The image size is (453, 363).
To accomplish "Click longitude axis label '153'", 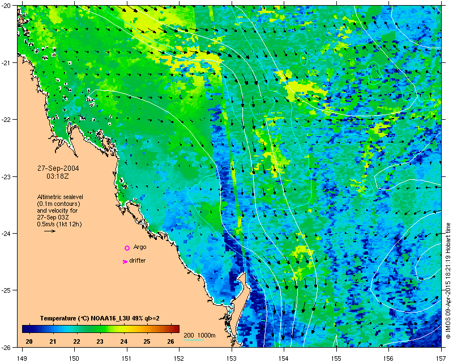I will click(232, 358).
